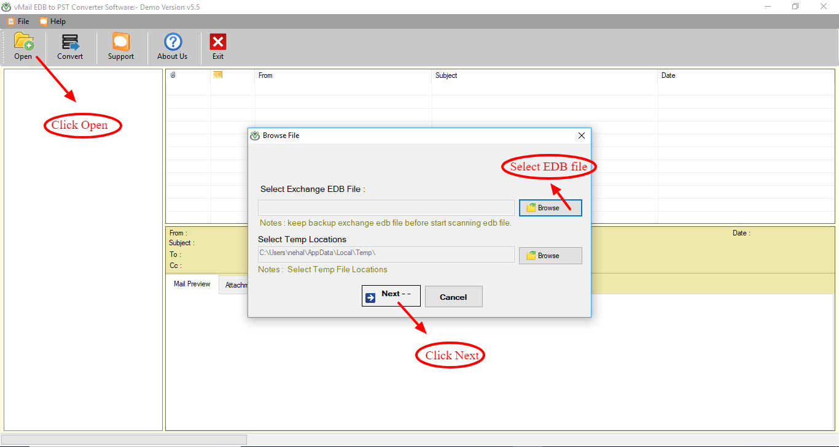Image resolution: width=839 pixels, height=447 pixels.
Task: Hit the red Exit icon in toolbar
Action: pos(218,42)
